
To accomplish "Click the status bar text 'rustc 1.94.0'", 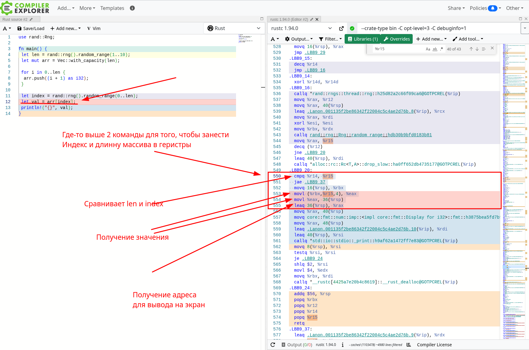I will click(326, 345).
